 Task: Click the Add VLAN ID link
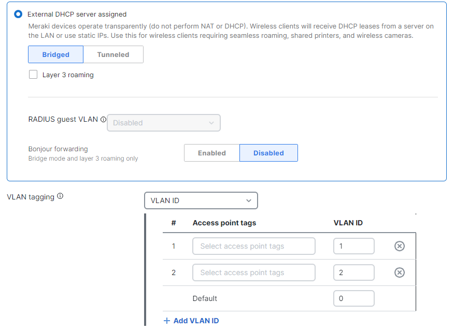click(196, 321)
